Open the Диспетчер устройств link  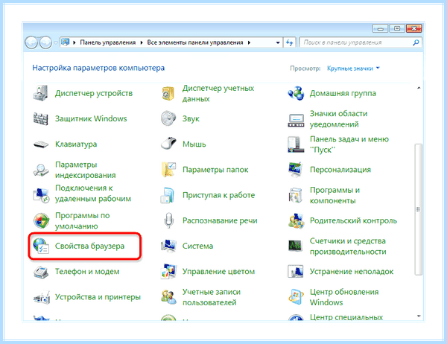pyautogui.click(x=94, y=93)
